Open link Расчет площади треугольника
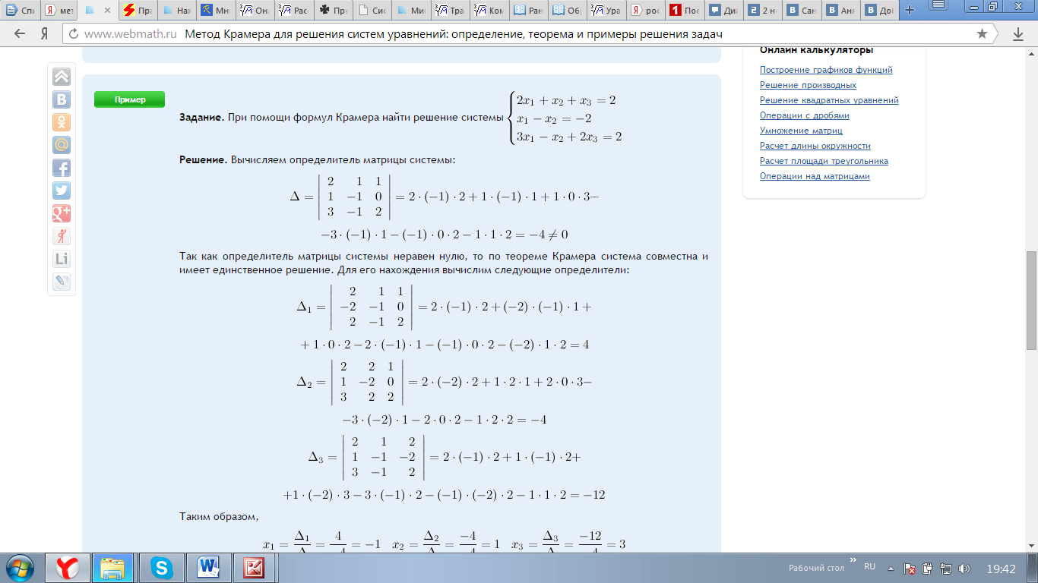 pyautogui.click(x=824, y=161)
